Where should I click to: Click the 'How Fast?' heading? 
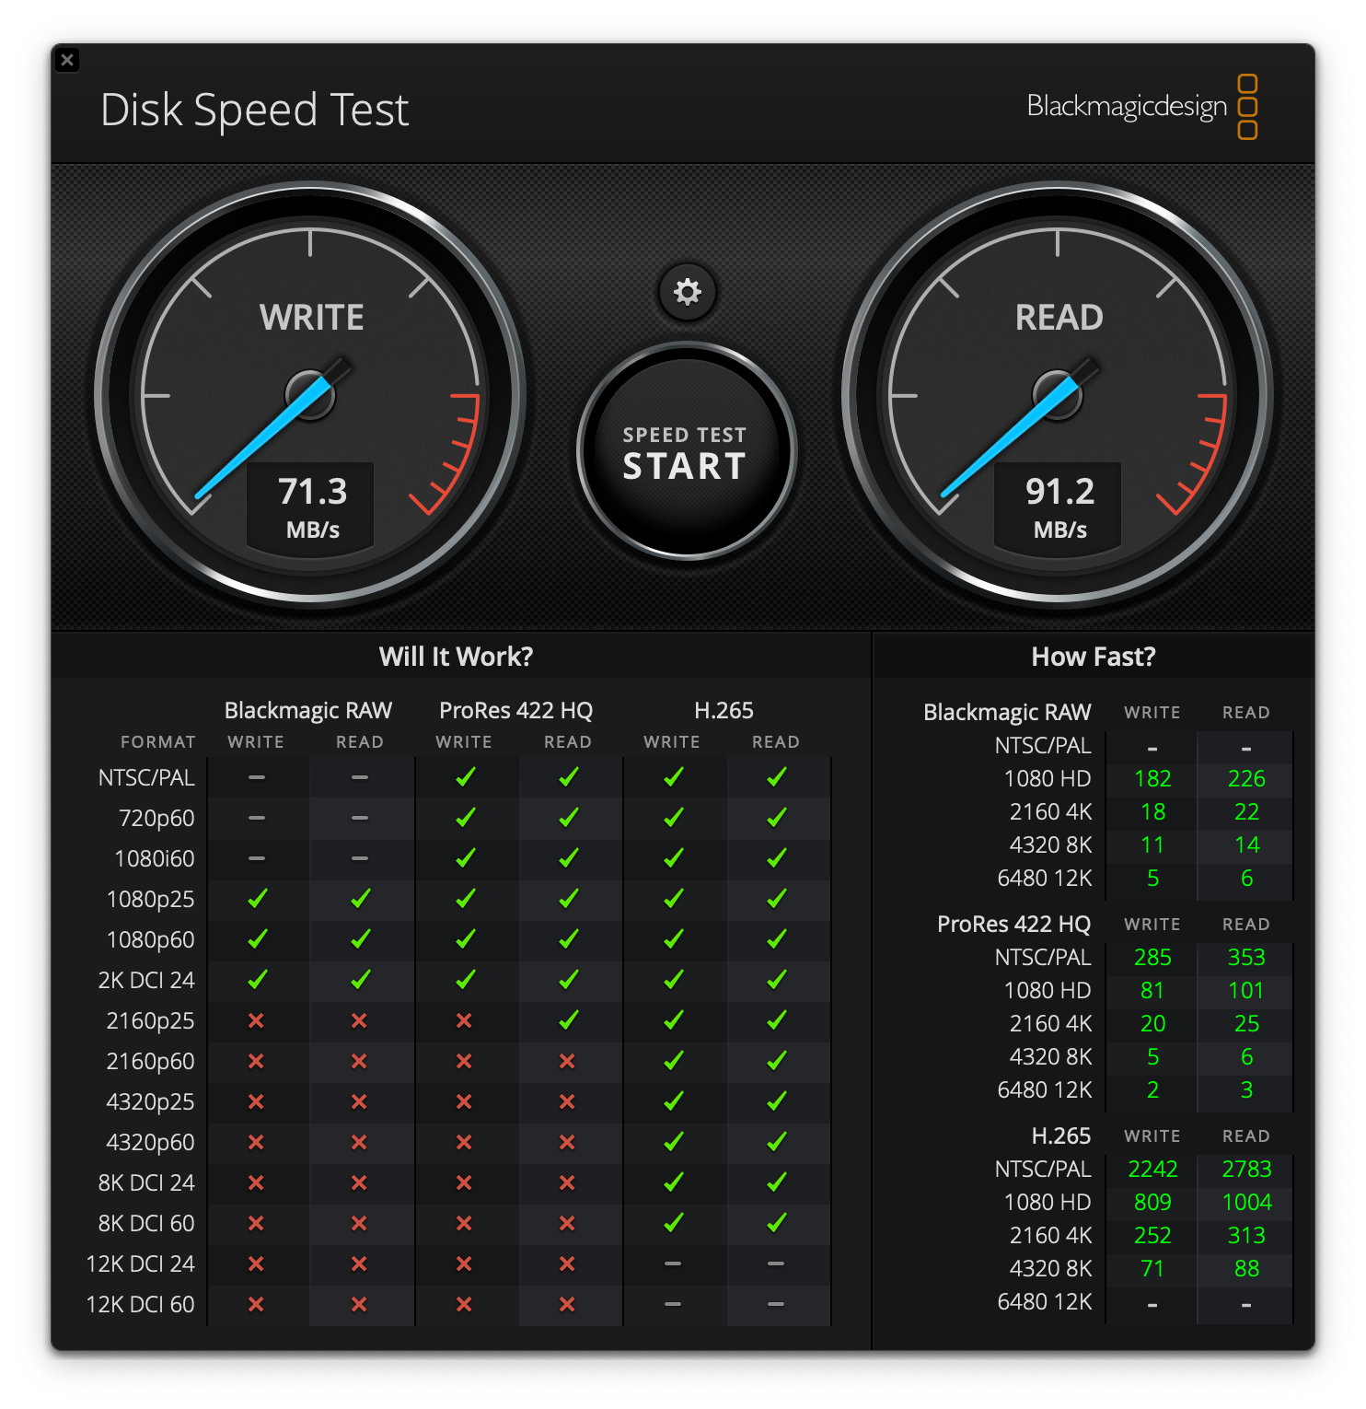click(1093, 657)
